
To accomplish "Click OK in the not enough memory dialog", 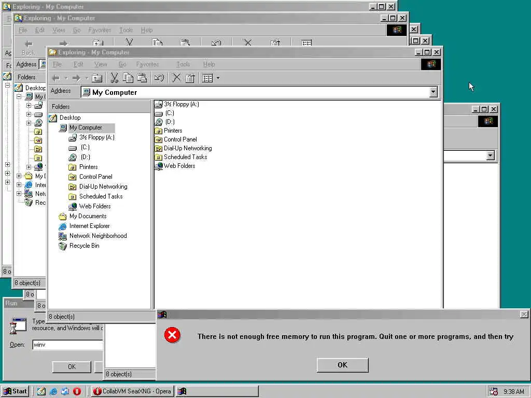I will click(342, 365).
